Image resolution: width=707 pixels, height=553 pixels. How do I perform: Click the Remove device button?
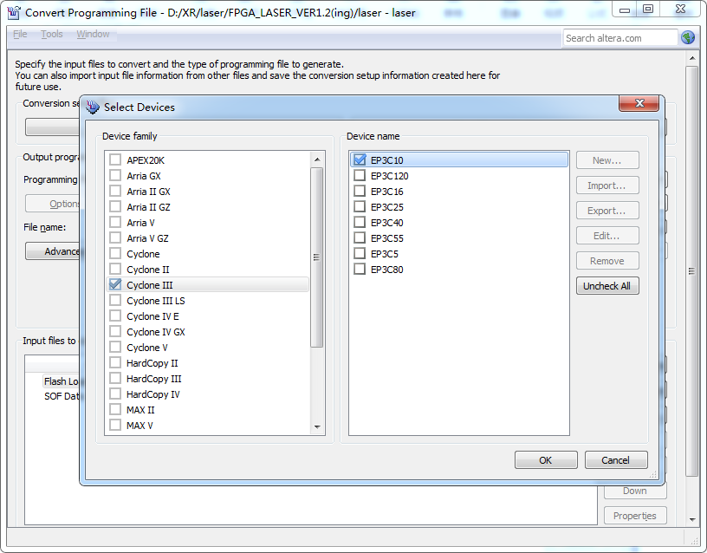click(607, 261)
